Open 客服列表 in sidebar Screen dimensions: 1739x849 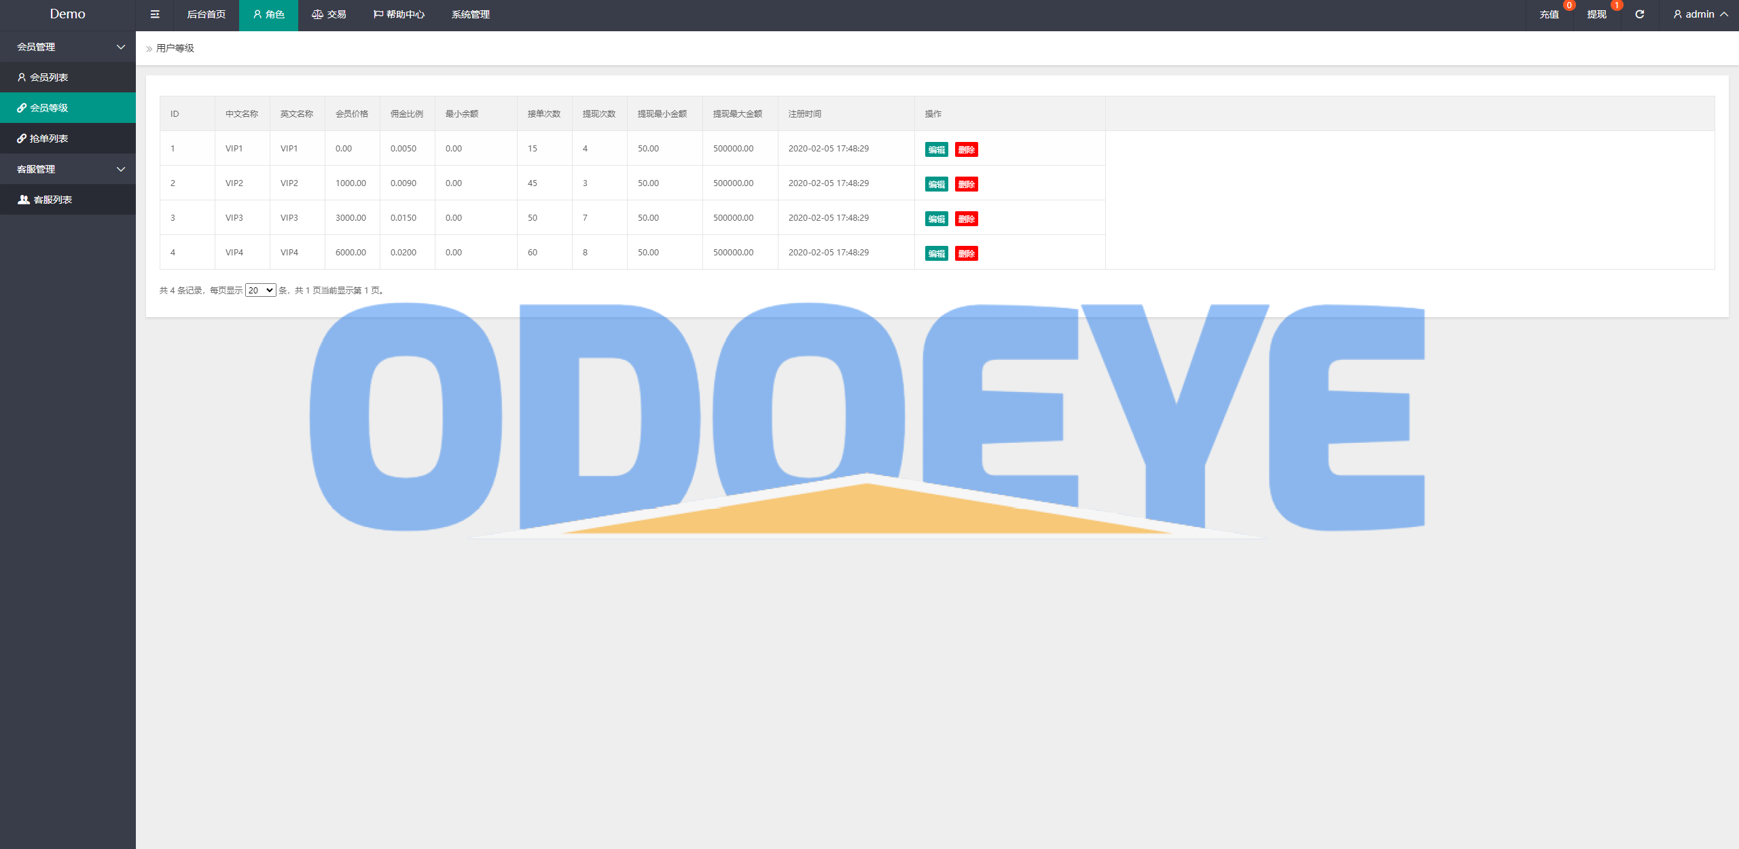tap(68, 200)
